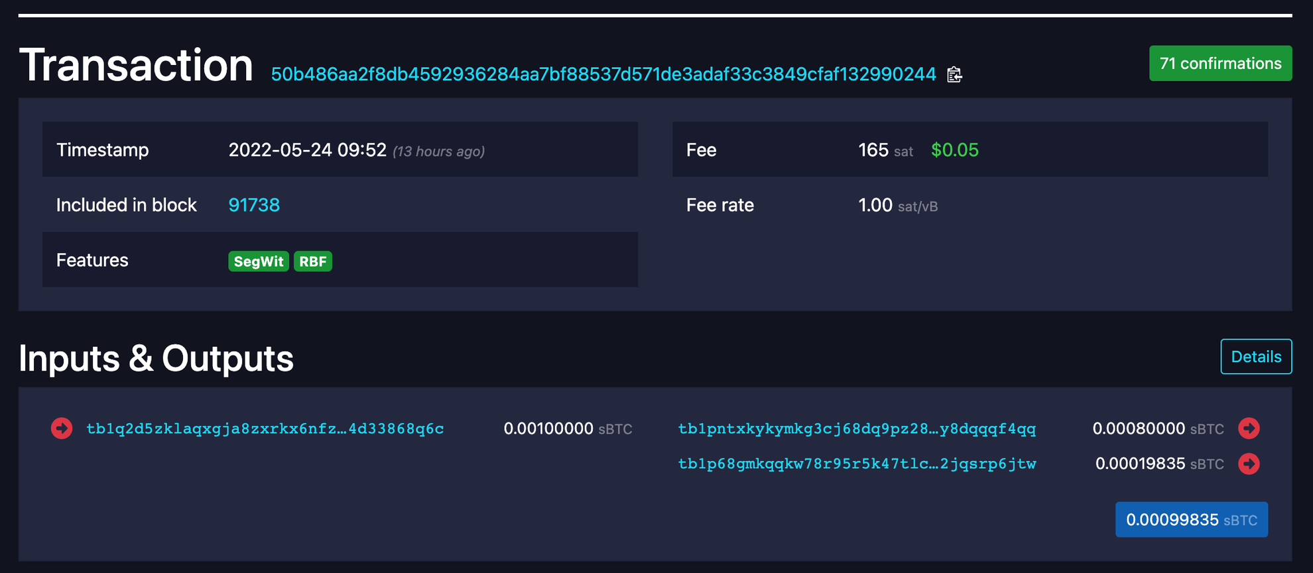This screenshot has width=1313, height=573.
Task: Open the transaction hash 50b486aa link
Action: point(603,74)
